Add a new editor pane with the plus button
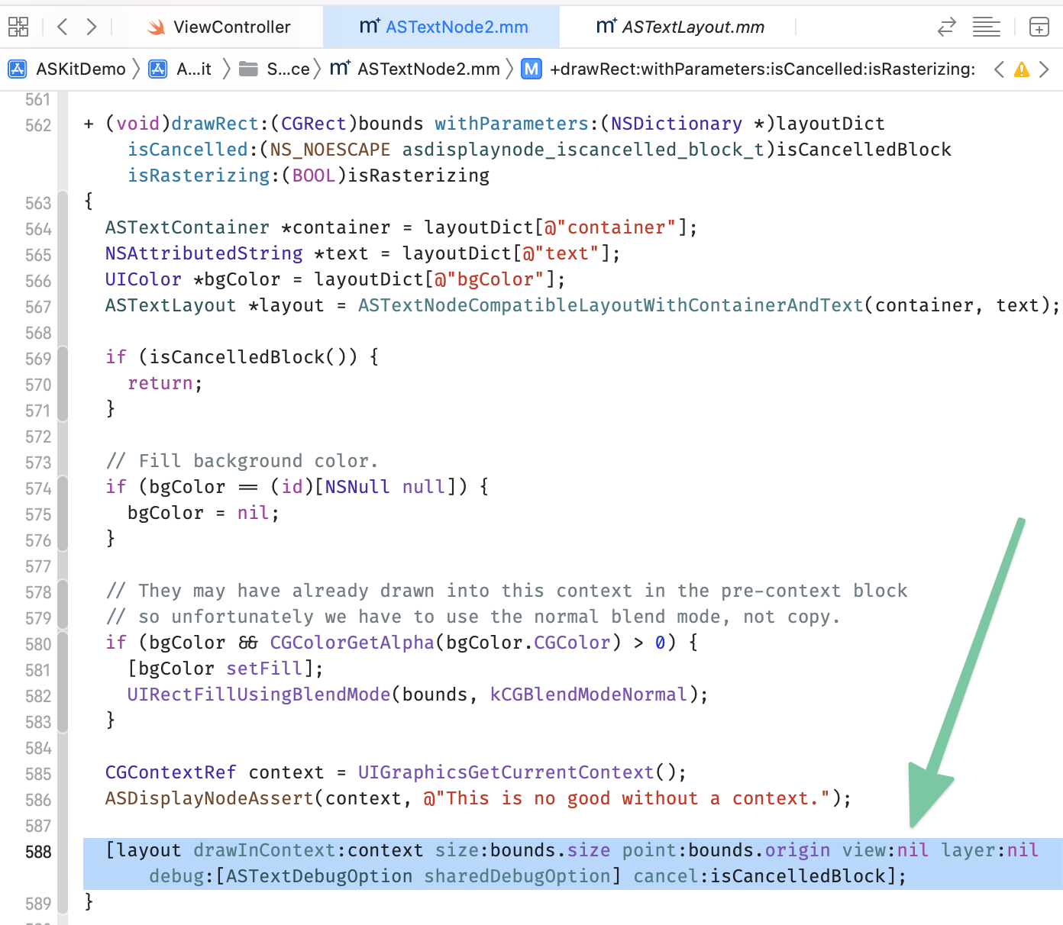The image size is (1063, 925). pos(1039,26)
